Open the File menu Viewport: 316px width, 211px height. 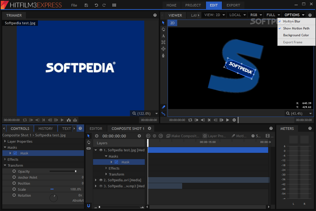74,5
